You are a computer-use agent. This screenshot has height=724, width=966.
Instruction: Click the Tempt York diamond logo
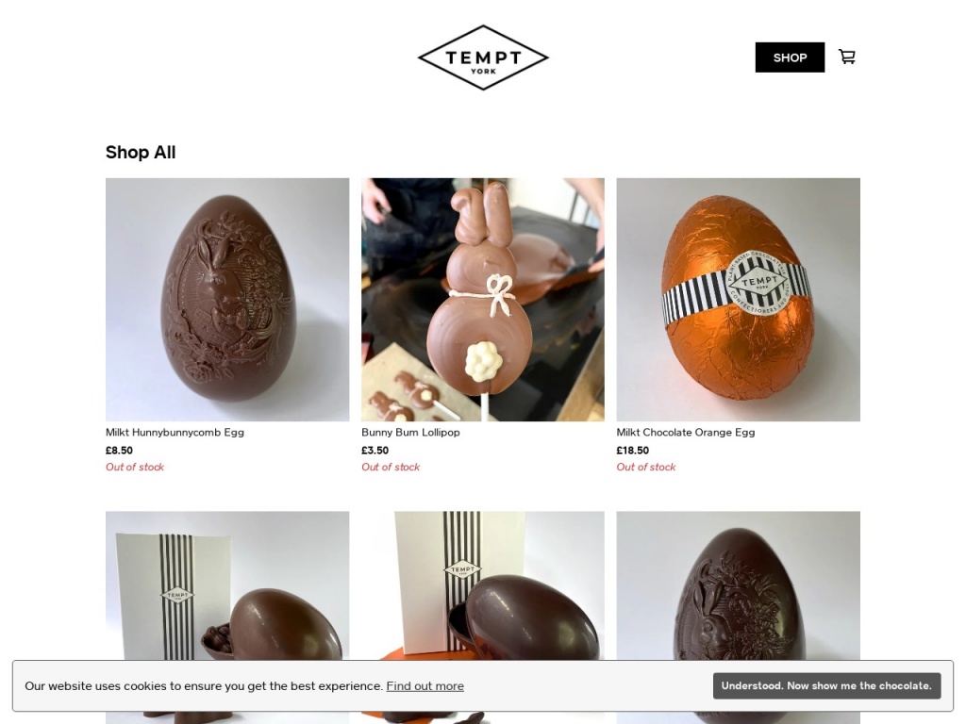pos(483,58)
